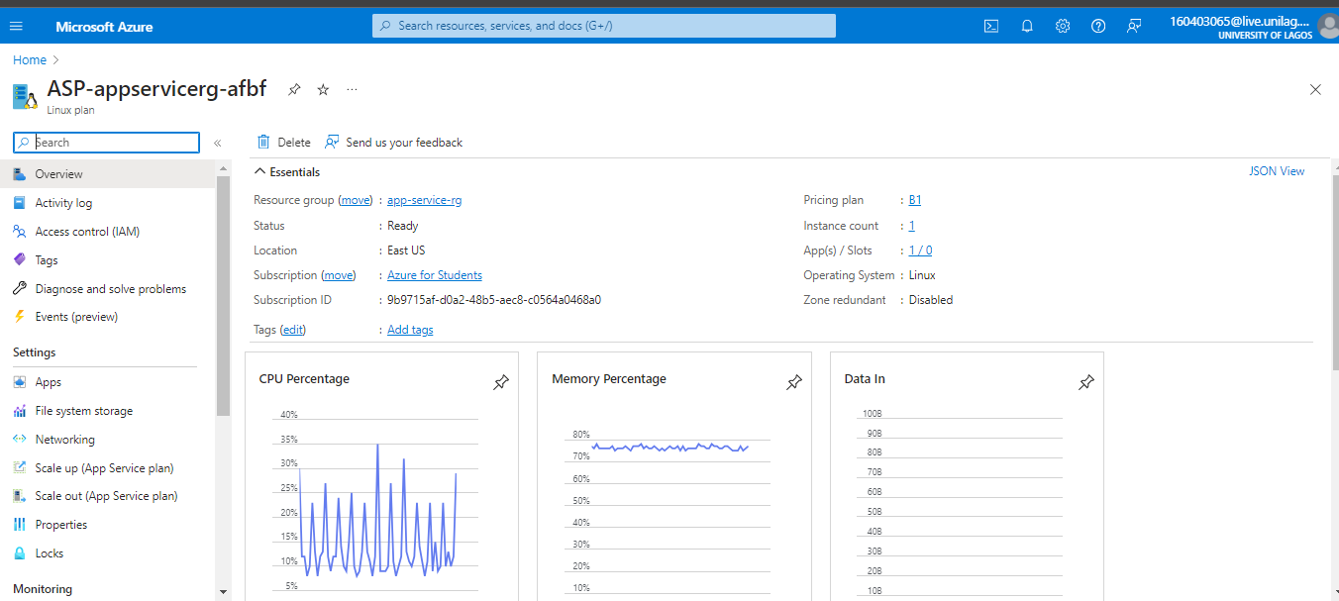The width and height of the screenshot is (1339, 601).
Task: Click the subscription ID value
Action: [x=494, y=300]
